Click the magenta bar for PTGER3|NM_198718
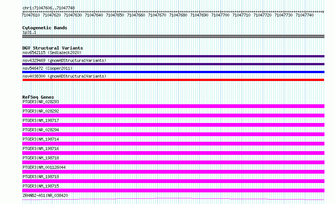The width and height of the screenshot is (335, 204). tap(173, 162)
